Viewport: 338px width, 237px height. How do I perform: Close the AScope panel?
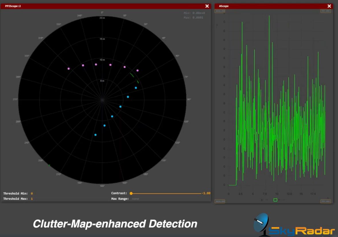pos(329,6)
